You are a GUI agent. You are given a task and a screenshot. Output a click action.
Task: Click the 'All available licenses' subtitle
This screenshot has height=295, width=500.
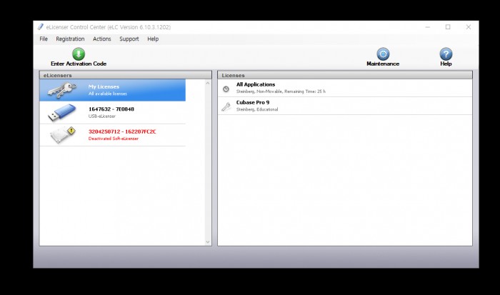[x=108, y=94]
